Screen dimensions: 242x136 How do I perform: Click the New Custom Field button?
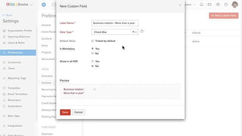coord(223,15)
